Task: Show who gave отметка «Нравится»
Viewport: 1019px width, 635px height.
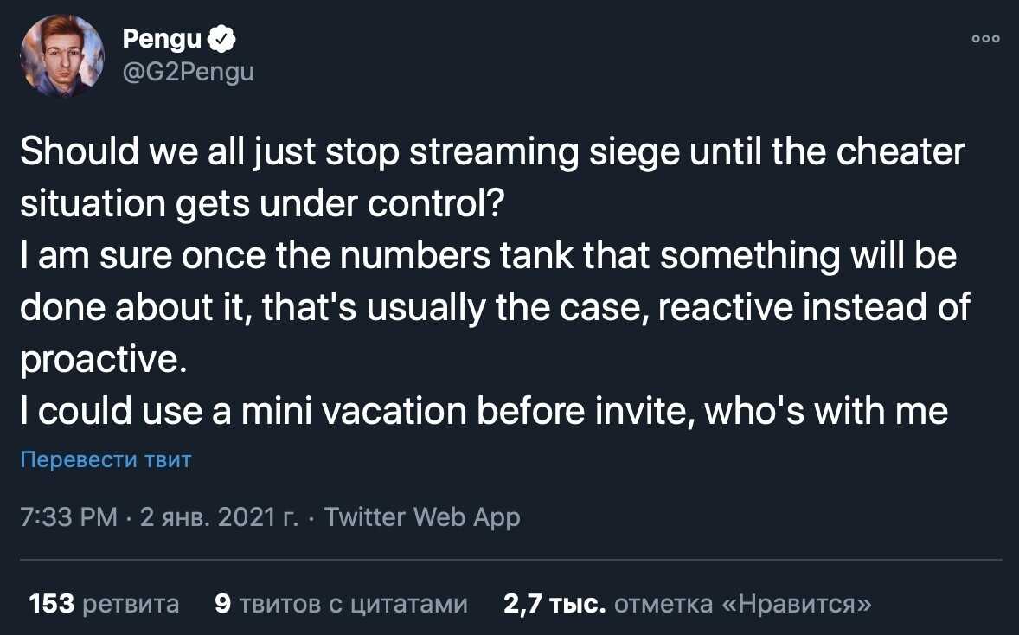Action: pyautogui.click(x=742, y=603)
